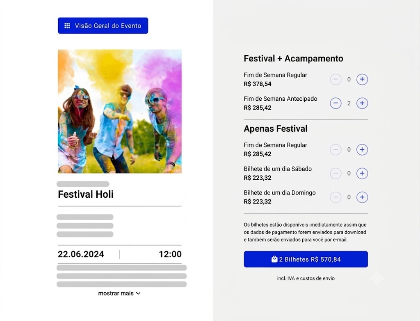Open the Festival Holi event photo
This screenshot has height=321, width=420.
point(120,111)
